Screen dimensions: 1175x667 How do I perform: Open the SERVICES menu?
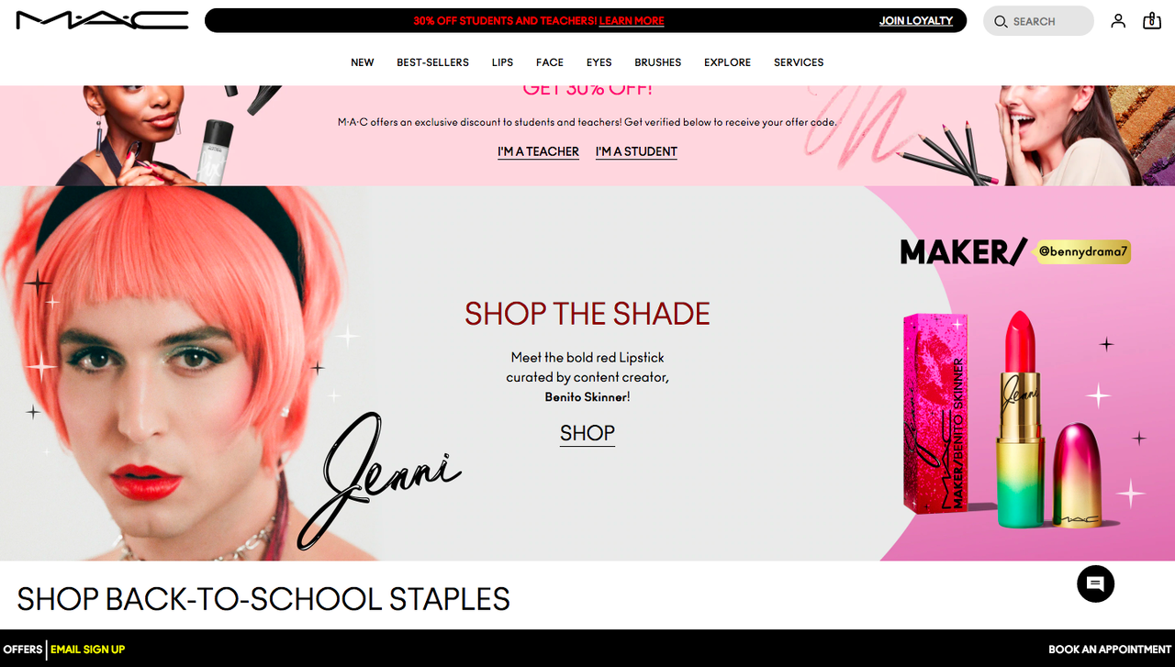[x=799, y=62]
